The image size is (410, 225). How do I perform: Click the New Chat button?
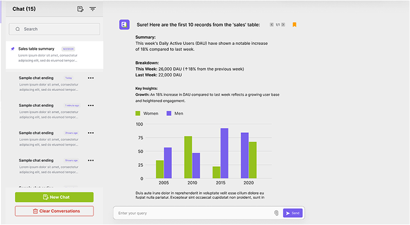[x=54, y=197]
